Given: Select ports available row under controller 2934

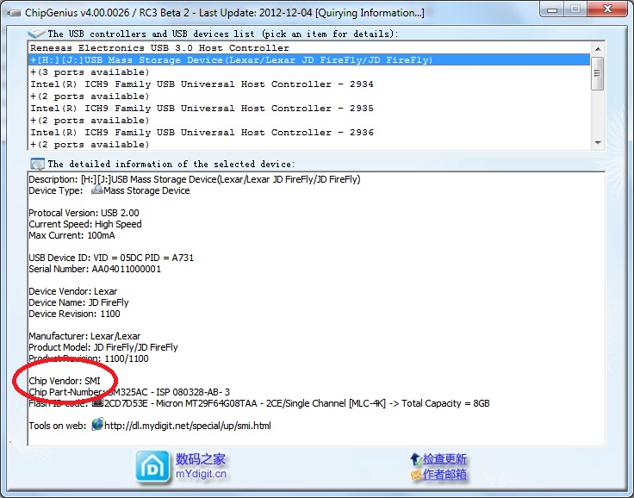Looking at the screenshot, I should (309, 96).
